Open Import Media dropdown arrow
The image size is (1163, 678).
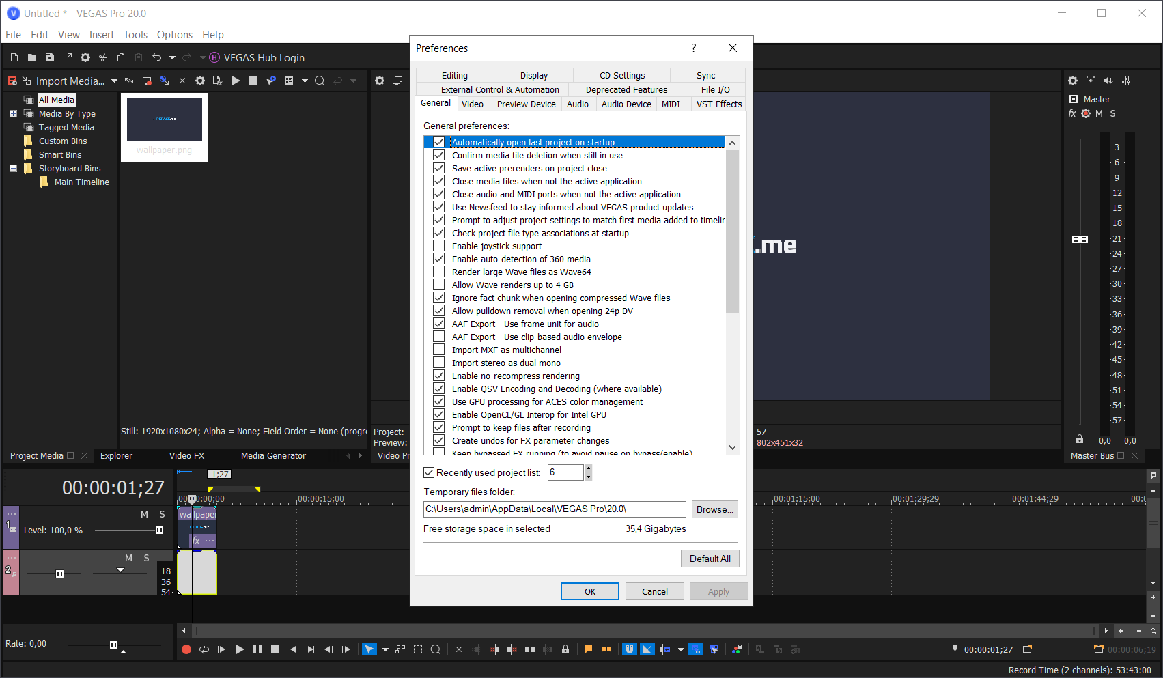(x=114, y=81)
